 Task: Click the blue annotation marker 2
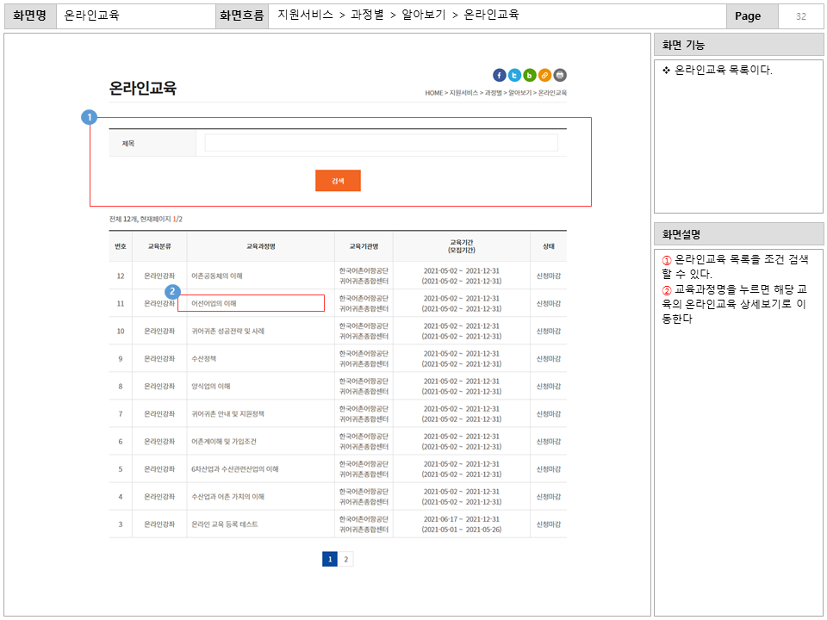[x=172, y=292]
